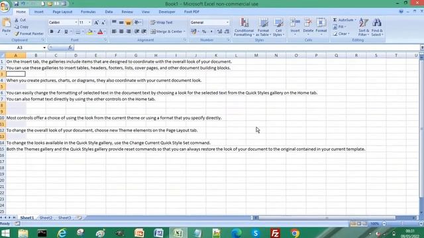Click the Delete cells icon
Screen dimensions: 424x238
coord(308,23)
